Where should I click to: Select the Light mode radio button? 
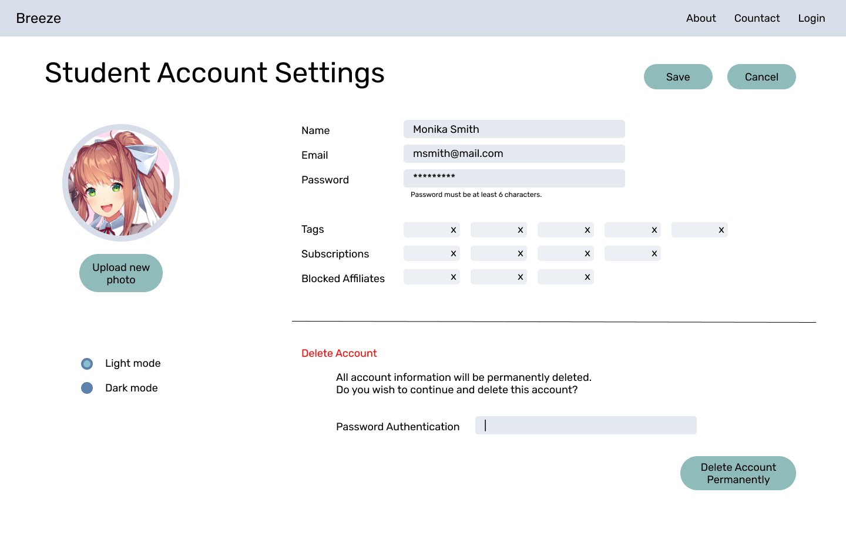[87, 364]
